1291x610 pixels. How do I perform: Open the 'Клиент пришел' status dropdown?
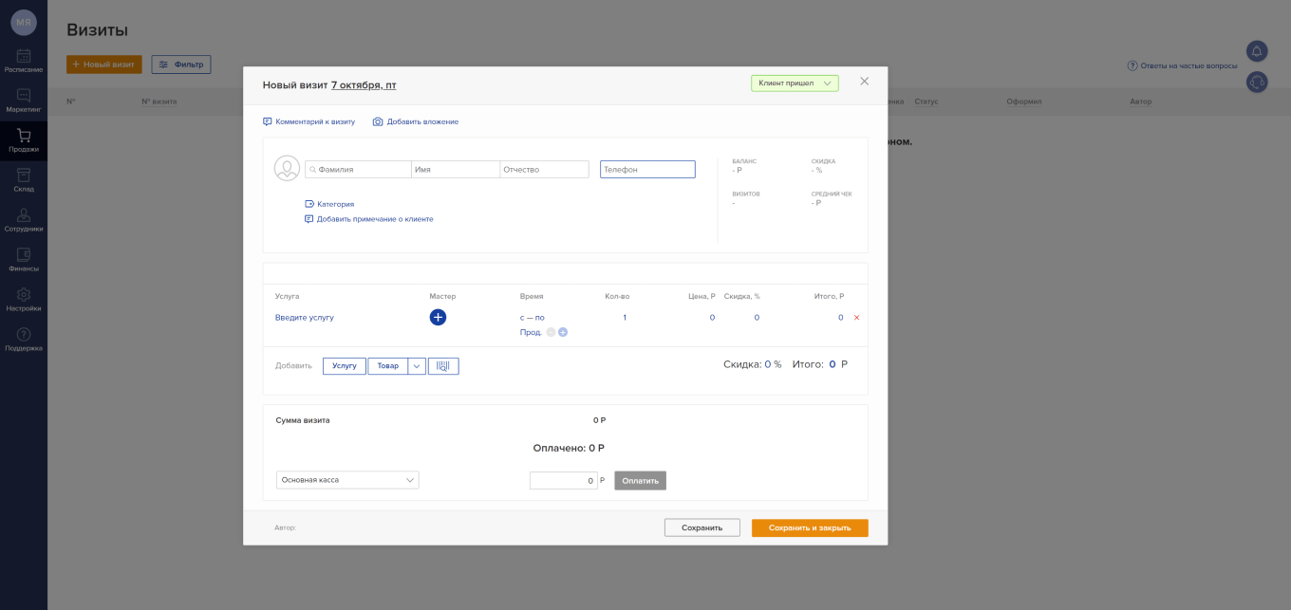tap(795, 83)
